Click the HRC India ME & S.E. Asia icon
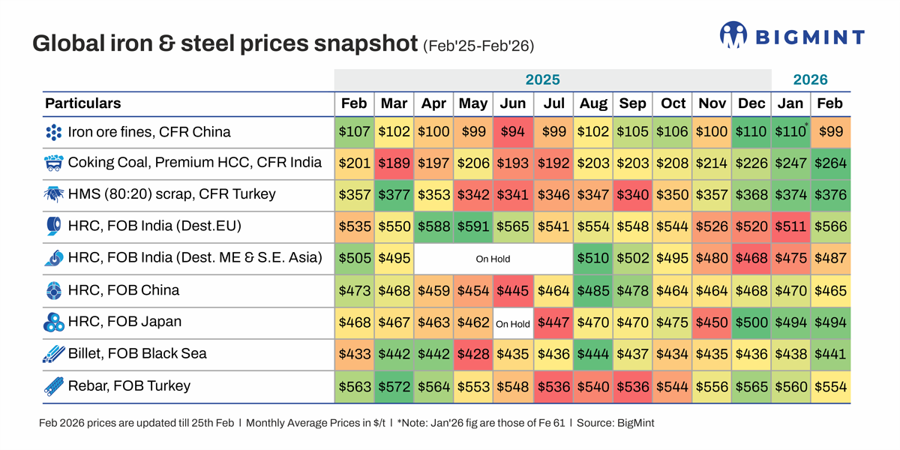Screen dimensions: 900x450 (x=52, y=258)
